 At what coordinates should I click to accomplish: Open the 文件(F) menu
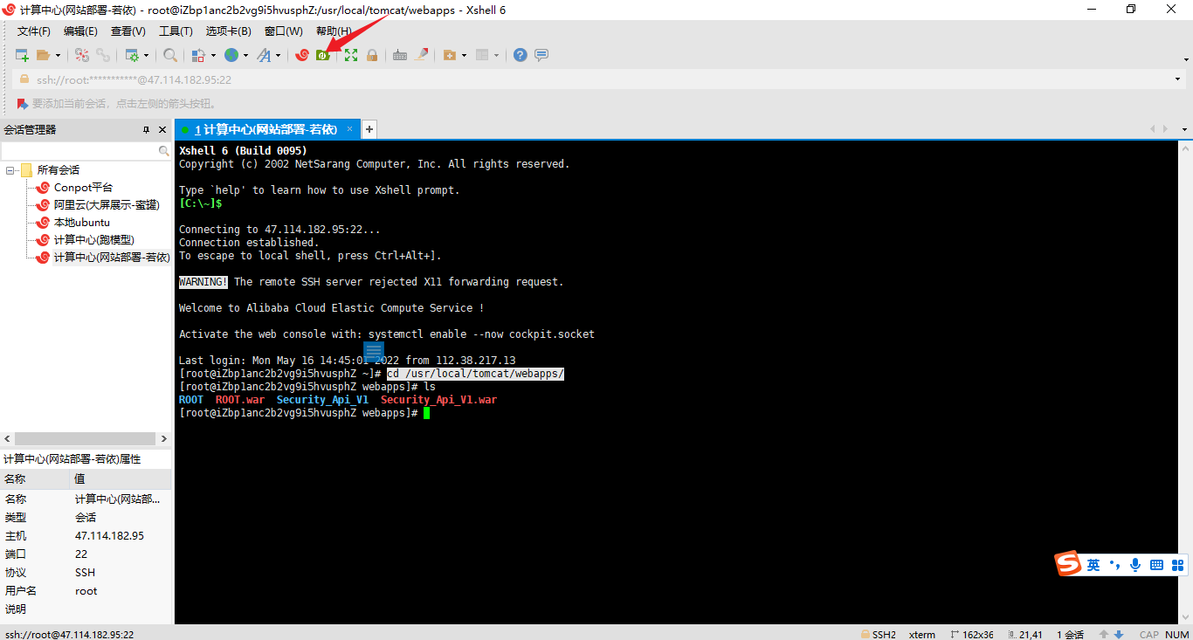pyautogui.click(x=34, y=31)
